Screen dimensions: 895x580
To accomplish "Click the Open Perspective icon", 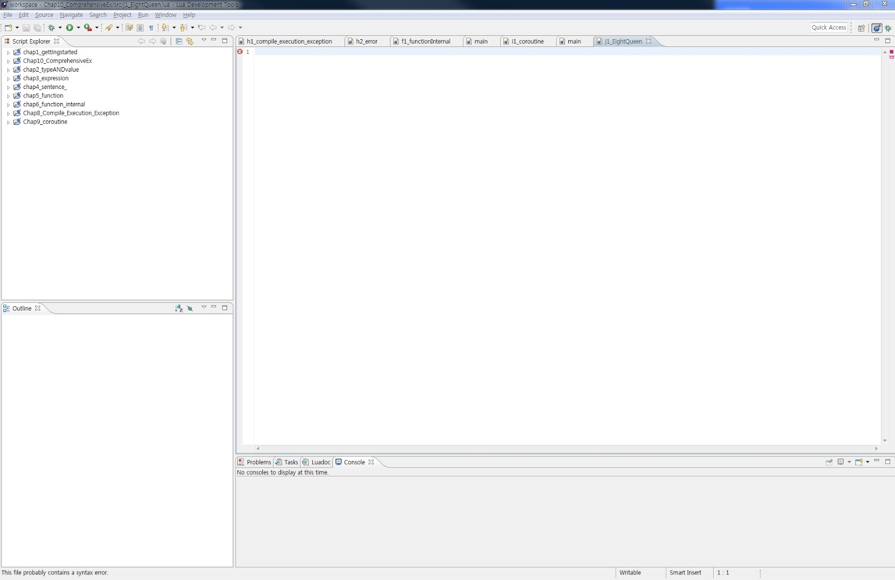I will tap(861, 28).
